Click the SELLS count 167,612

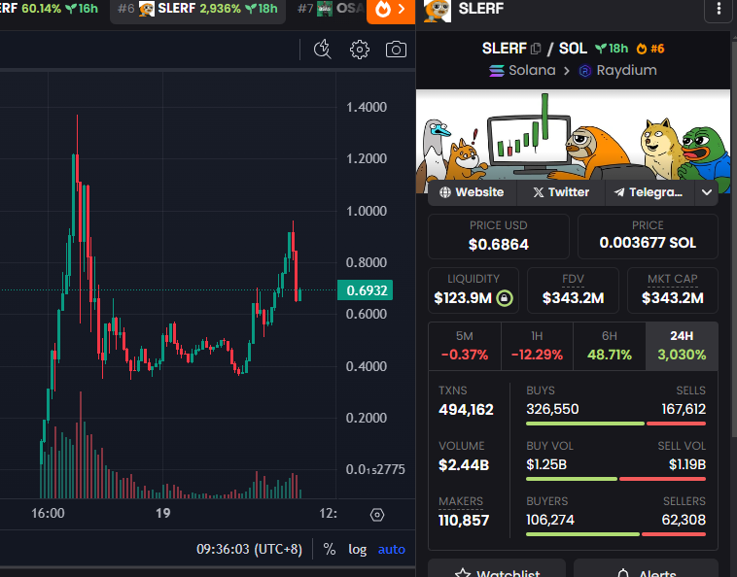pyautogui.click(x=684, y=409)
